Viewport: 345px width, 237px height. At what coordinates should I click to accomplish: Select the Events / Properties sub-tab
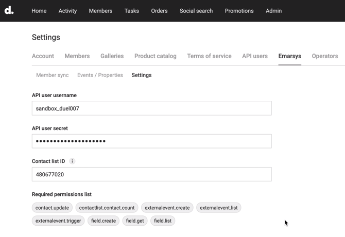tap(100, 75)
